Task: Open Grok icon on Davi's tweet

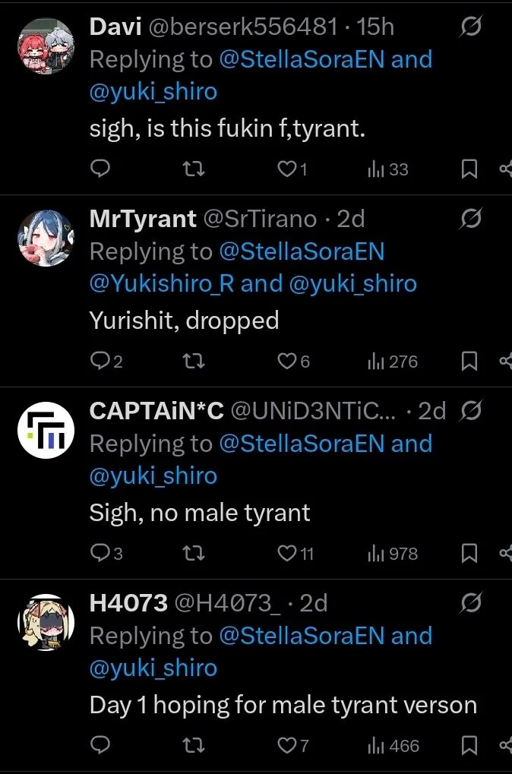Action: [470, 27]
